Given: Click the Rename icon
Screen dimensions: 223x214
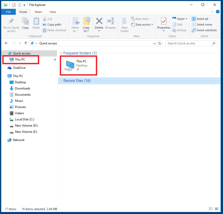Looking at the screenshot, I should (x=110, y=21).
